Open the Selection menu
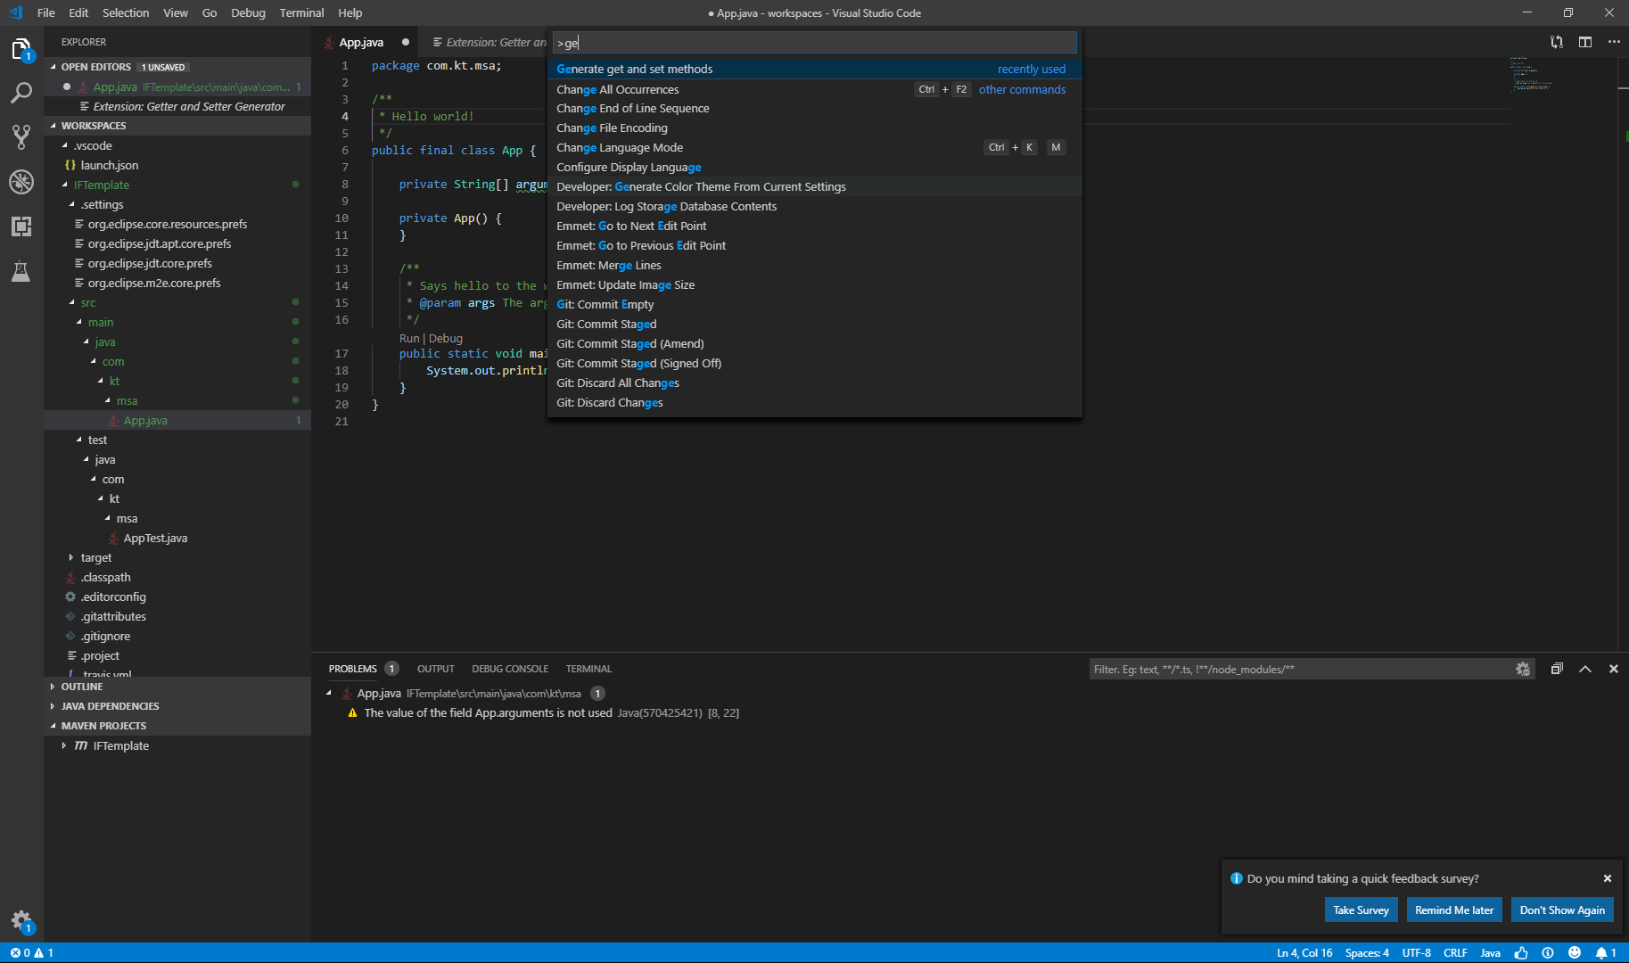 click(x=126, y=12)
